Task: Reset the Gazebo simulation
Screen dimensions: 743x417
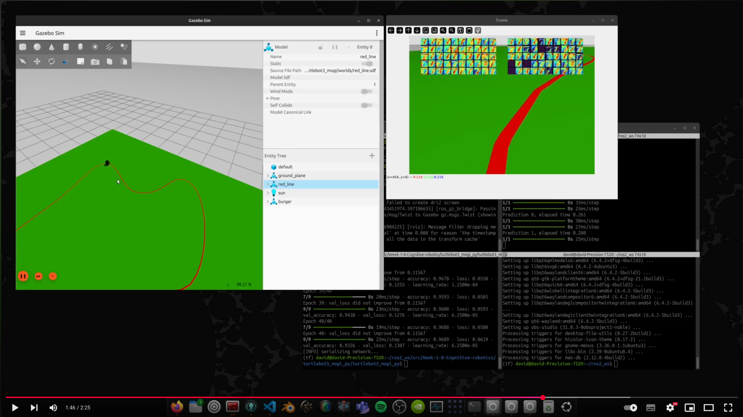Action: click(53, 276)
